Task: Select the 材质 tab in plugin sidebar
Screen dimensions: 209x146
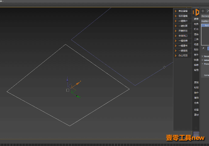Action: pos(196,24)
